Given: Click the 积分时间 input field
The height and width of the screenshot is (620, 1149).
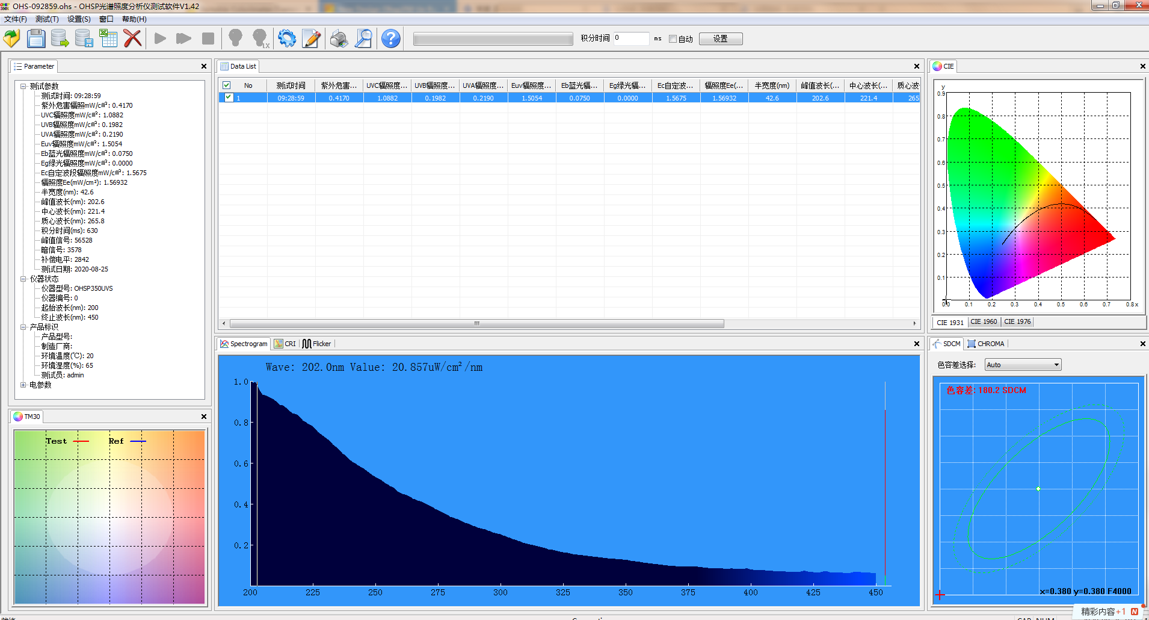Looking at the screenshot, I should point(631,39).
